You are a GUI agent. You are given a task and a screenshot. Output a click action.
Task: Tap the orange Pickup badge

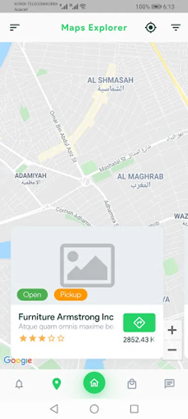pyautogui.click(x=71, y=295)
